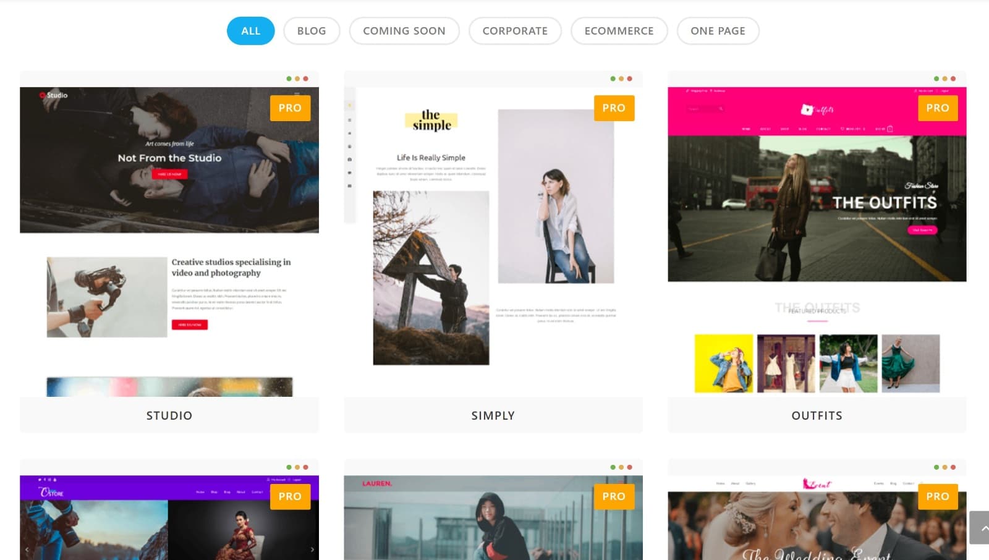989x560 pixels.
Task: Filter themes by ECOMMERCE
Action: click(619, 31)
